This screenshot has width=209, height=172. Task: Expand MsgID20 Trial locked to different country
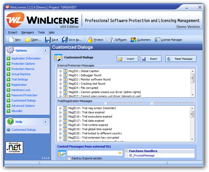click(x=60, y=133)
